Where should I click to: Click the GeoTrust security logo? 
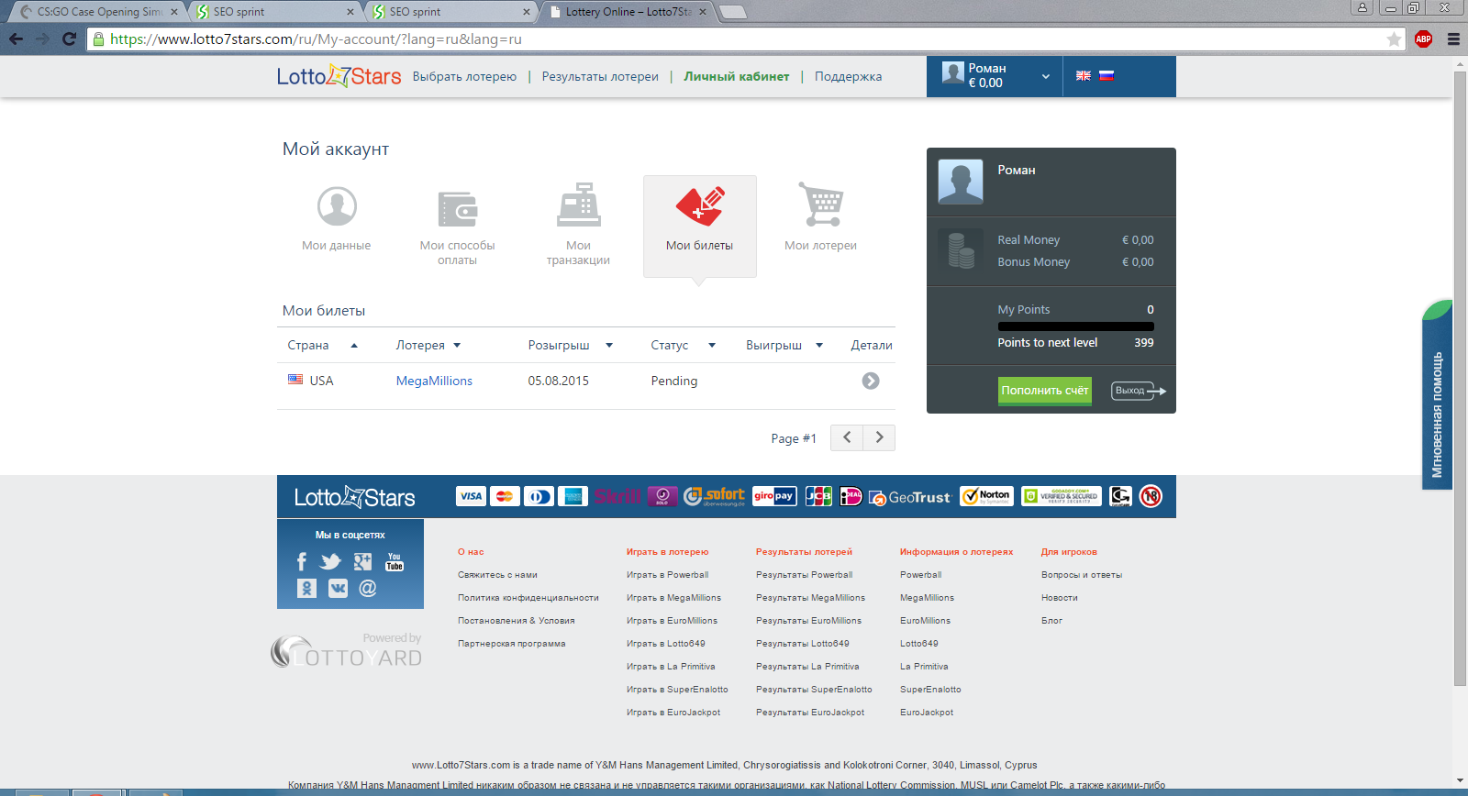tap(910, 497)
